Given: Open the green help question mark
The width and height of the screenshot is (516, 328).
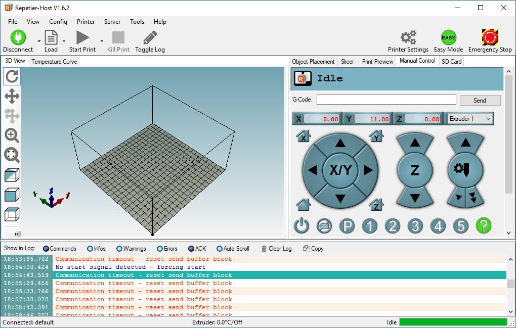Looking at the screenshot, I should [x=484, y=226].
